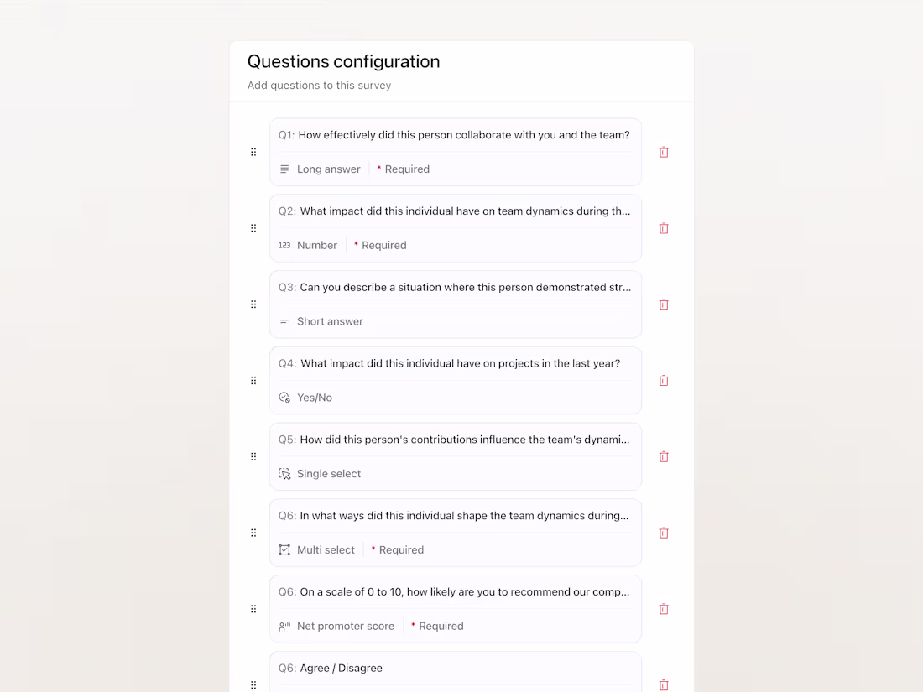Viewport: 923px width, 692px height.
Task: Open the Yes/No type selector on Q4
Action: pos(307,397)
